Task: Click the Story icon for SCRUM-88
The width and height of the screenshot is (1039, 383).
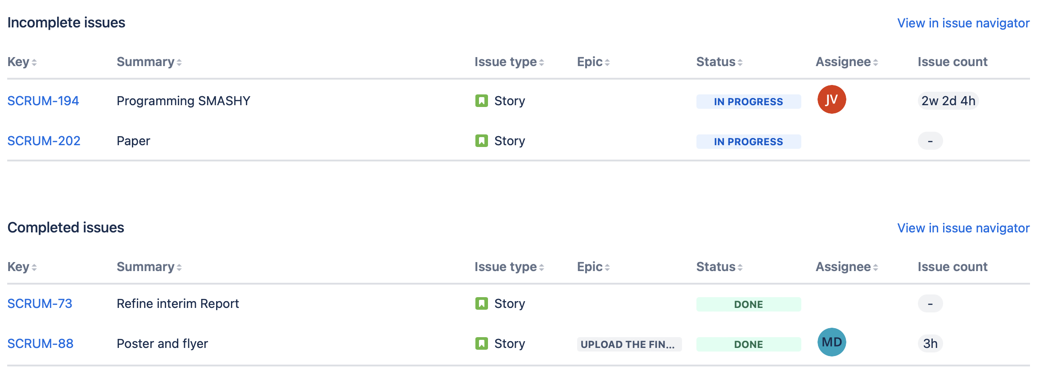Action: (x=481, y=343)
